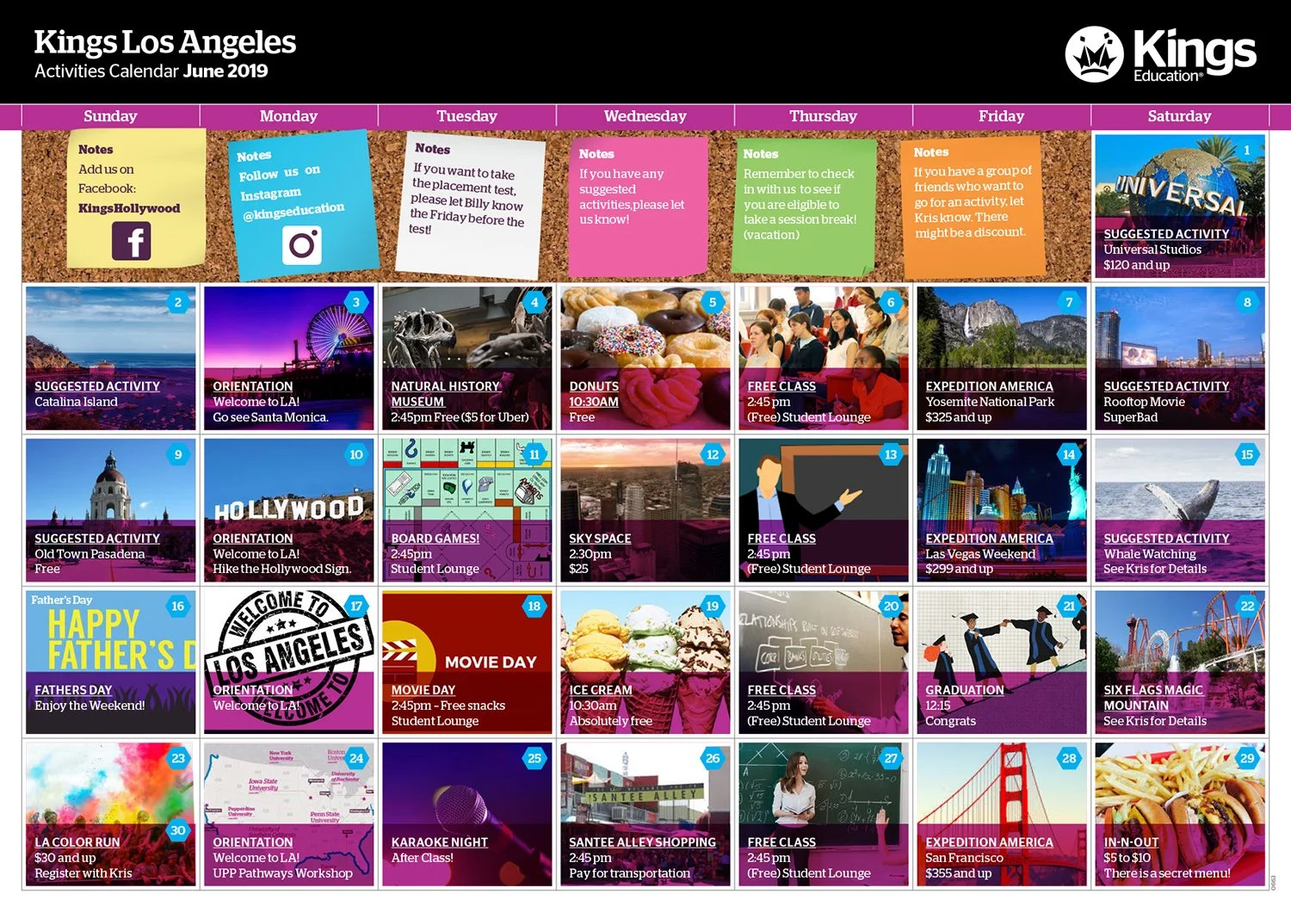This screenshot has width=1291, height=912.
Task: Click the date badge numbered 5
Action: click(x=713, y=302)
